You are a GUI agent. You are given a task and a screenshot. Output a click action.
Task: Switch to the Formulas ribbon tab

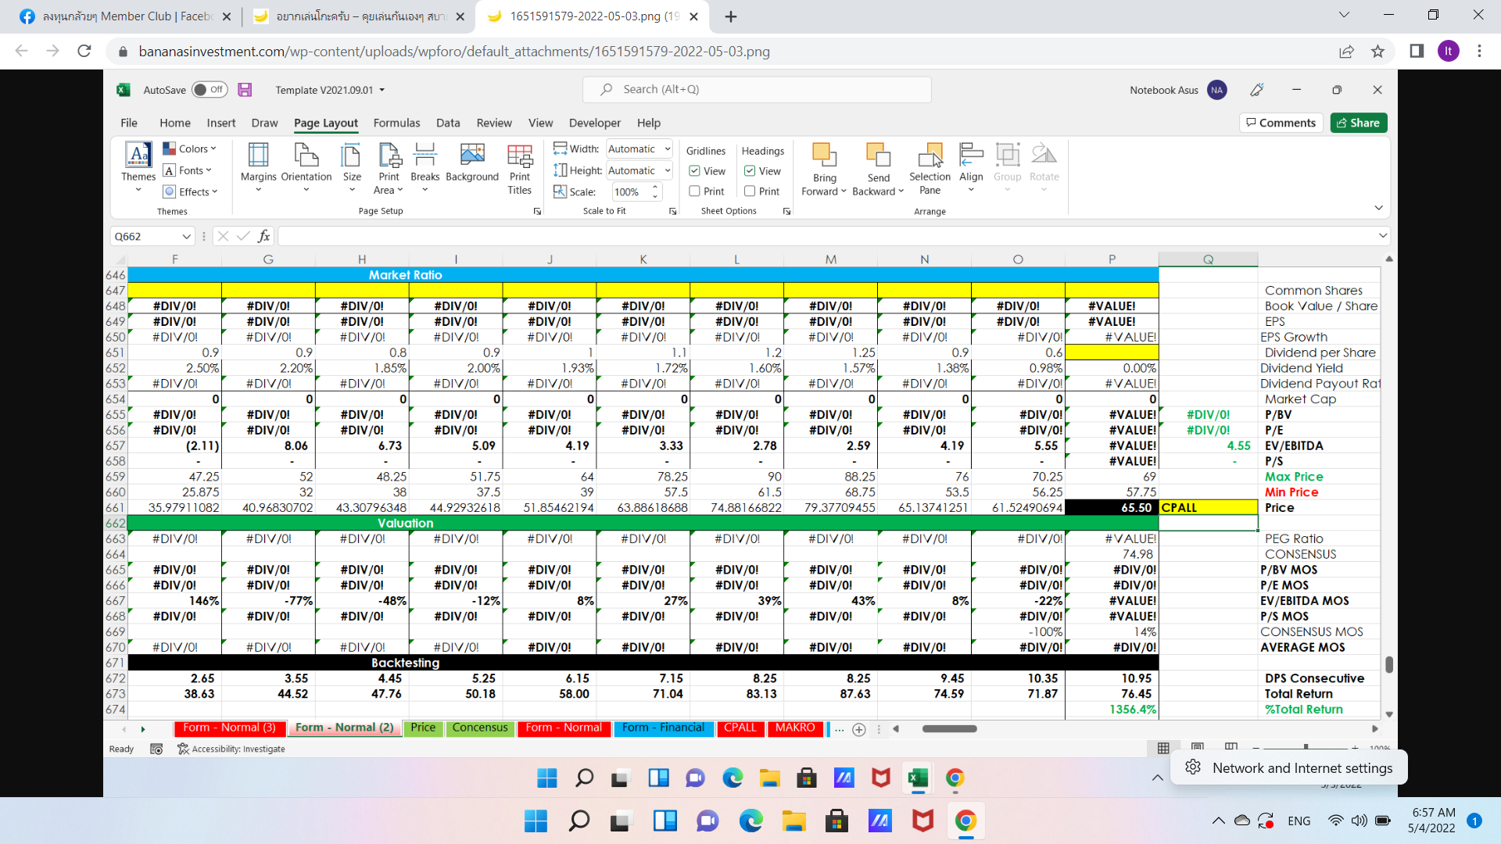coord(396,123)
